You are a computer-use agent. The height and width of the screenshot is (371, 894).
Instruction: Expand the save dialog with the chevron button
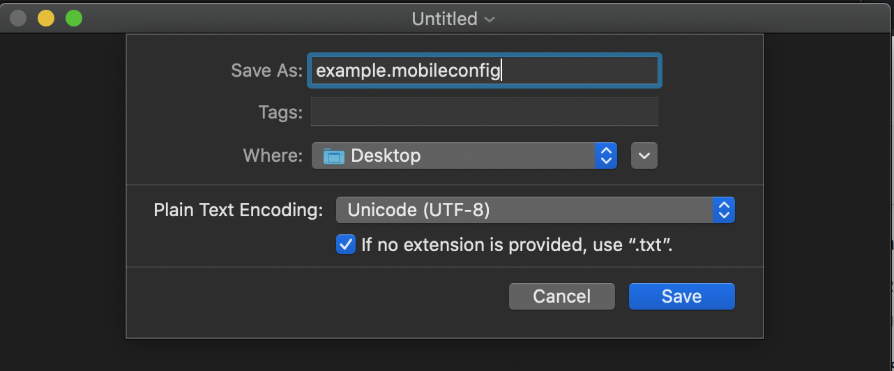644,156
